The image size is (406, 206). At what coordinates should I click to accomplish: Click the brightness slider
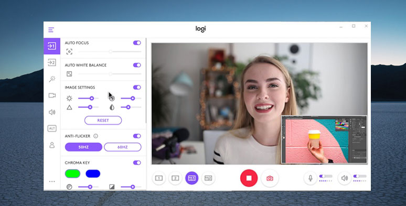click(88, 99)
